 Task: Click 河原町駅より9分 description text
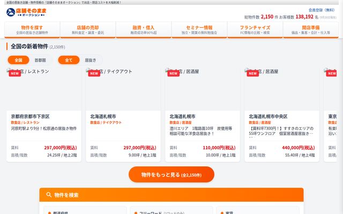(44, 128)
